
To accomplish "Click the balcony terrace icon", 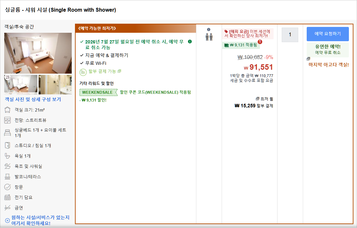I will tap(7, 176).
